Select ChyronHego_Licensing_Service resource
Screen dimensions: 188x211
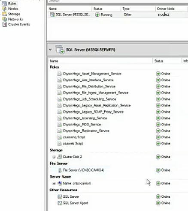(x=85, y=118)
